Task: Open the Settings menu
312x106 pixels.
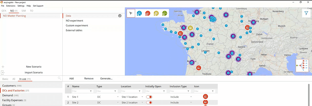Action: (21, 6)
